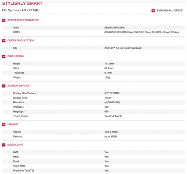Click the Yes value in Email row
The width and height of the screenshot is (187, 174).
(x=107, y=161)
